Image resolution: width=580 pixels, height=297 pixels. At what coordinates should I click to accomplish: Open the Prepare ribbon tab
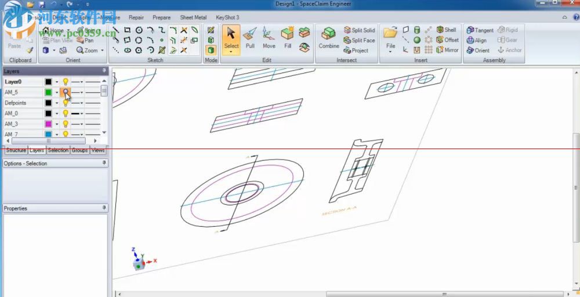(x=162, y=17)
